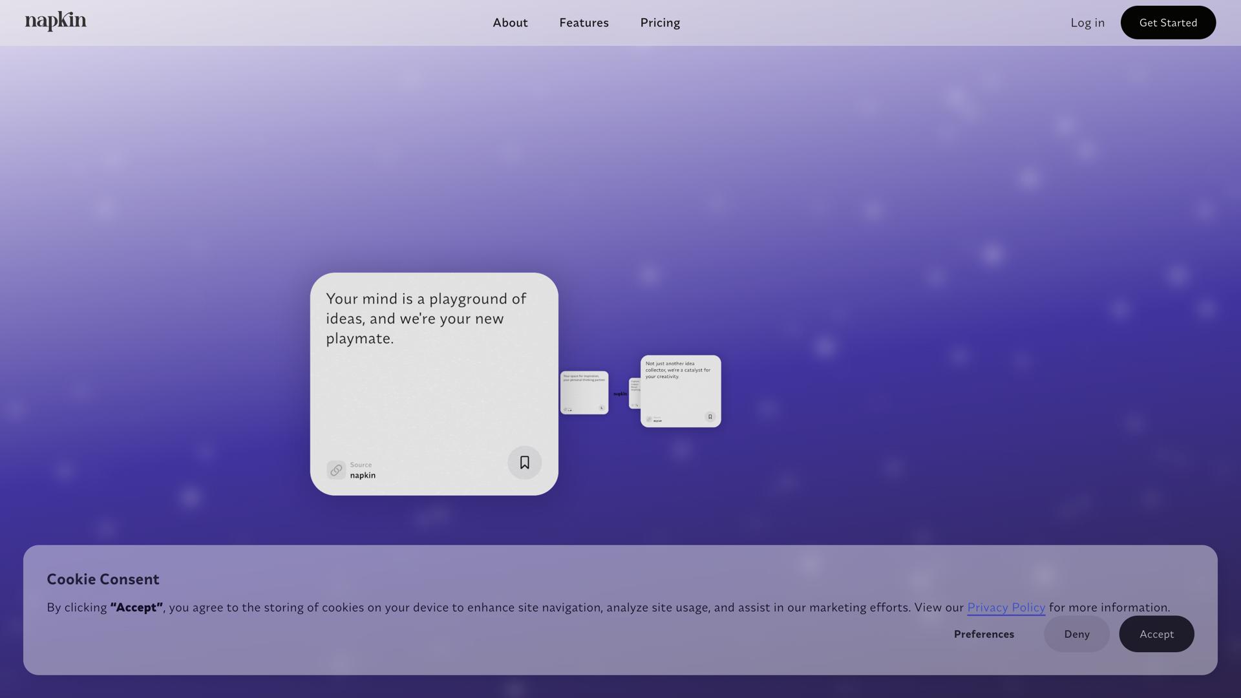1241x698 pixels.
Task: Bookmark the "catalyst for your creativity" card
Action: pyautogui.click(x=710, y=417)
